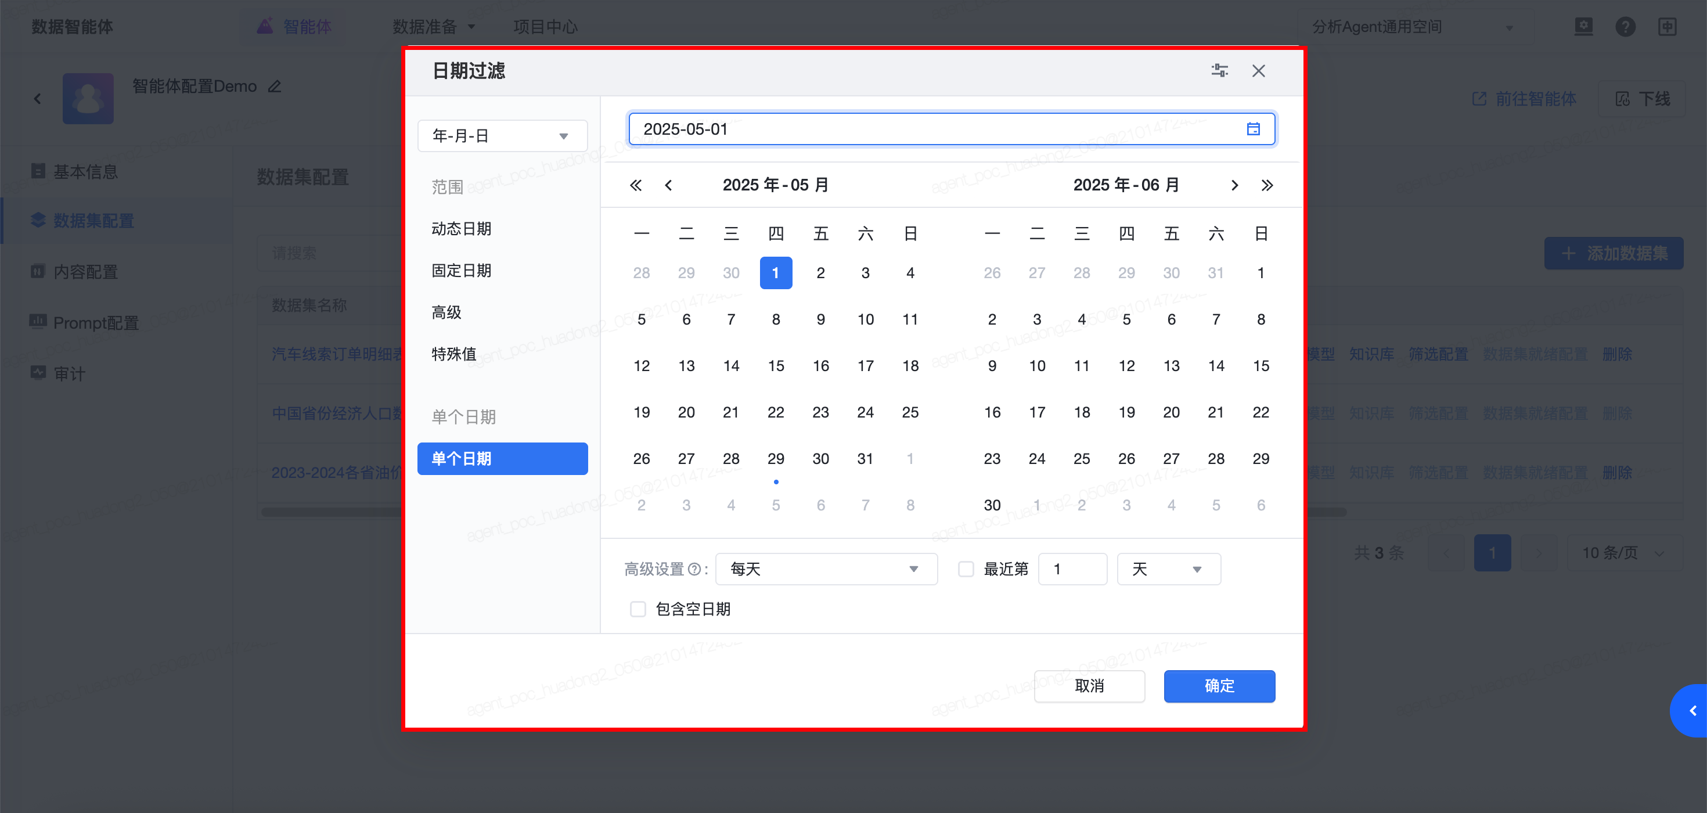Image resolution: width=1707 pixels, height=813 pixels.
Task: Click 审计 sidebar icon
Action: coord(38,373)
